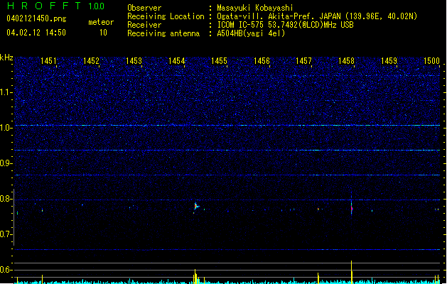Click the yellow power spike after 1454

(195, 276)
